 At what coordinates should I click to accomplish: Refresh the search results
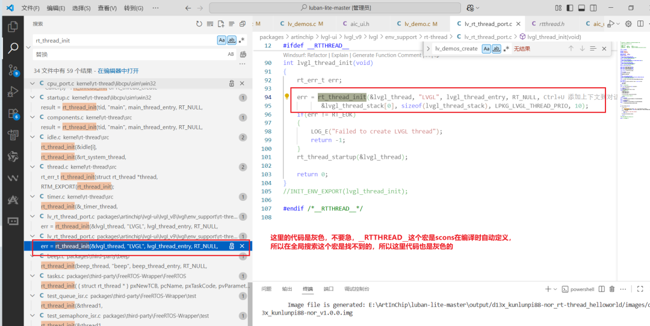(x=199, y=24)
